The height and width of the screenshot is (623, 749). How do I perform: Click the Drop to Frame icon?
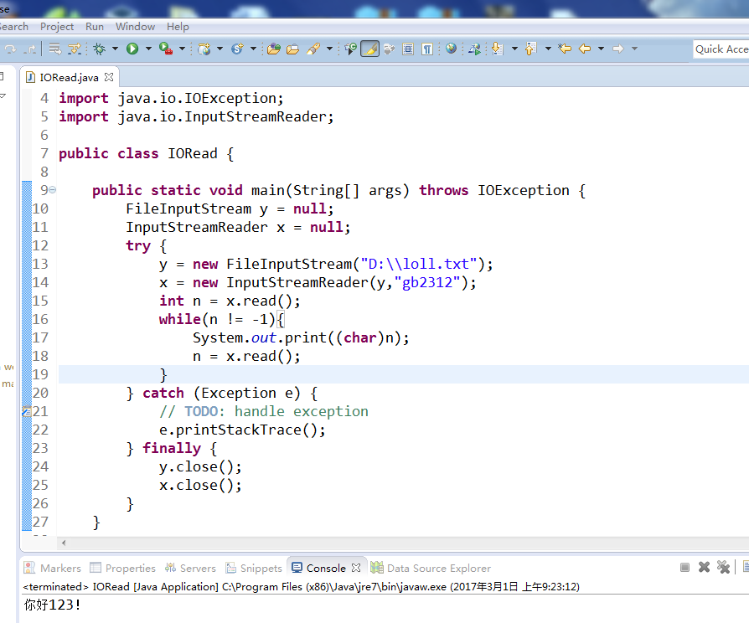pyautogui.click(x=55, y=49)
